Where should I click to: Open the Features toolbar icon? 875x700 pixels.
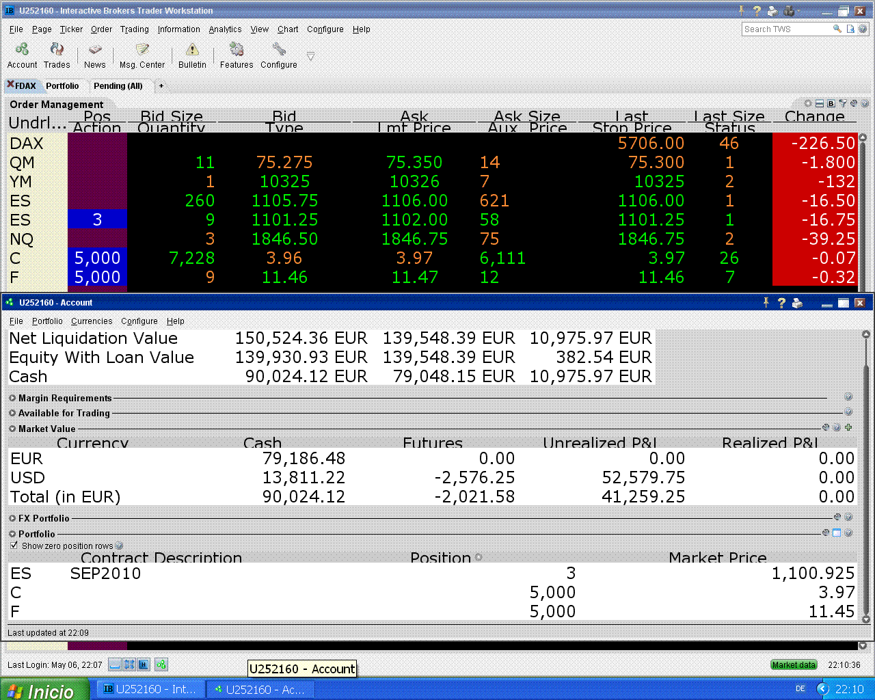point(237,50)
